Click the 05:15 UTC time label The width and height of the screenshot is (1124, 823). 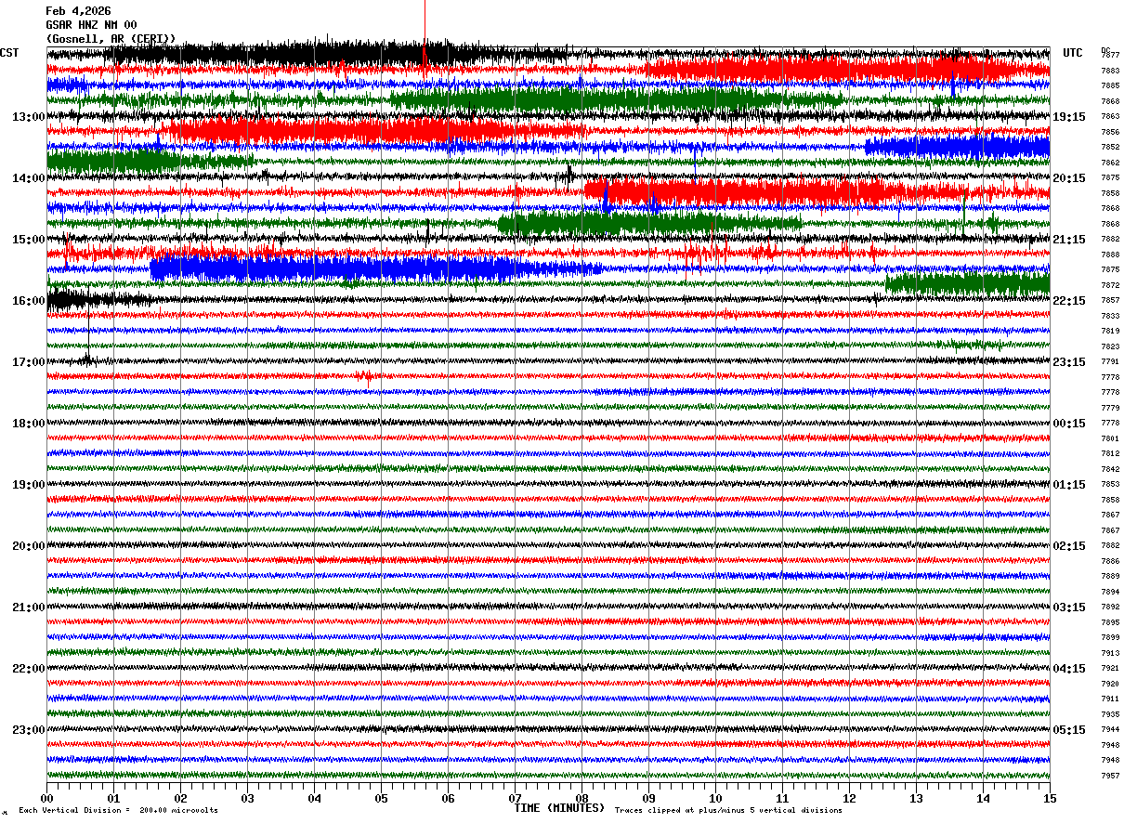coord(1069,730)
